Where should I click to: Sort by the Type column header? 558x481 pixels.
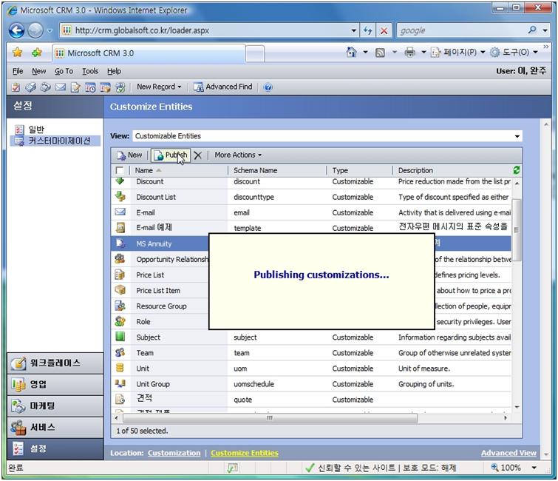point(340,171)
